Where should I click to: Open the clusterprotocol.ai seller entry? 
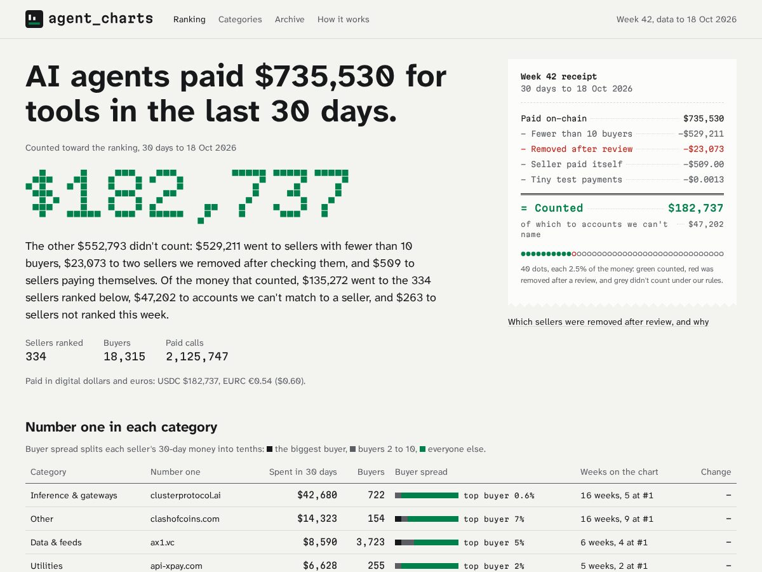[185, 496]
